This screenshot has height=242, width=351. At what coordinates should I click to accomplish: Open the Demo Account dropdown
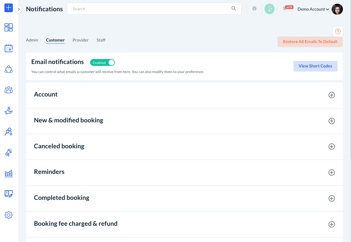[313, 9]
